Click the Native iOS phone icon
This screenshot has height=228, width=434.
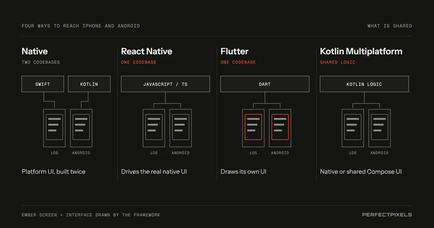coord(54,128)
